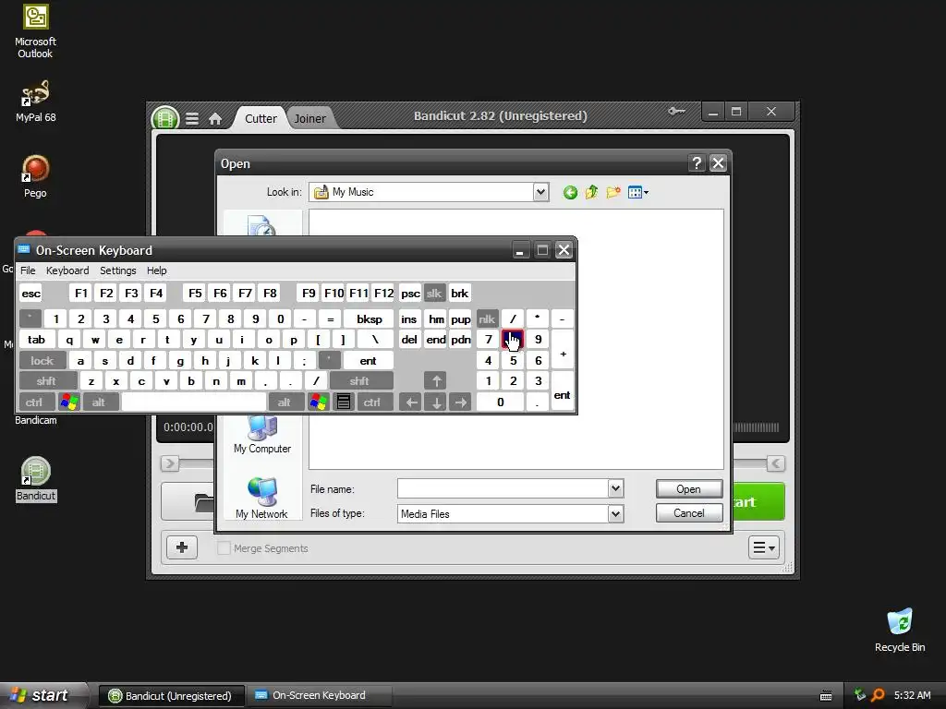Open the Bandicut desktop shortcut

36,479
